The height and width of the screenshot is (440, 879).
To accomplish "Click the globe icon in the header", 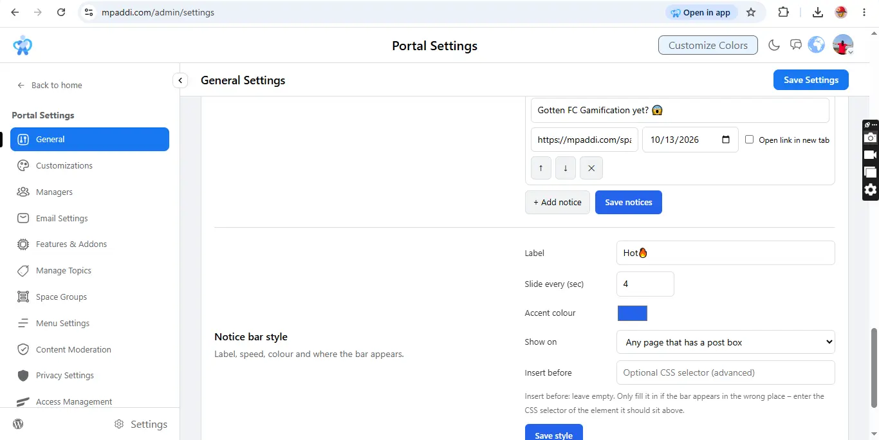I will pyautogui.click(x=817, y=44).
